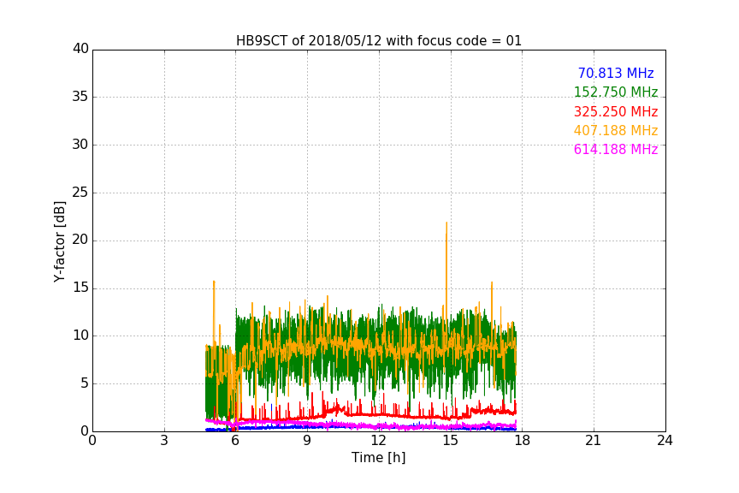739x493 pixels.
Task: Click the x-axis tick label 9
Action: (x=307, y=441)
